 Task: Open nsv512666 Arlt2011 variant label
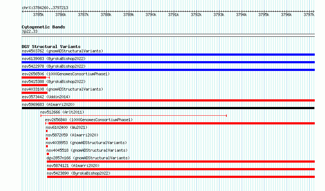tap(62, 112)
